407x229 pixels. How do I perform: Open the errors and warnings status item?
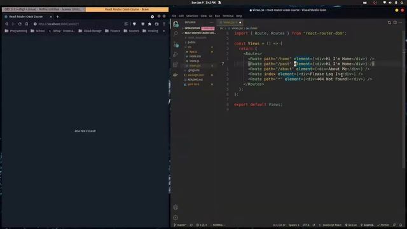[202, 225]
